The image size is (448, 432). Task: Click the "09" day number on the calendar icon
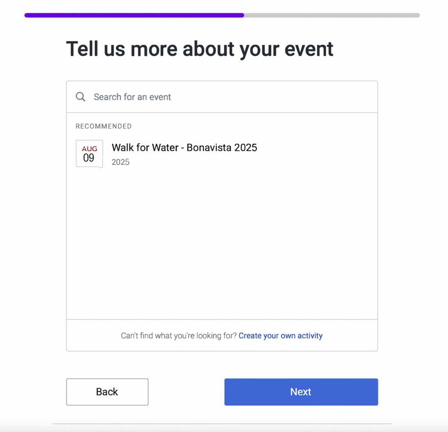89,158
